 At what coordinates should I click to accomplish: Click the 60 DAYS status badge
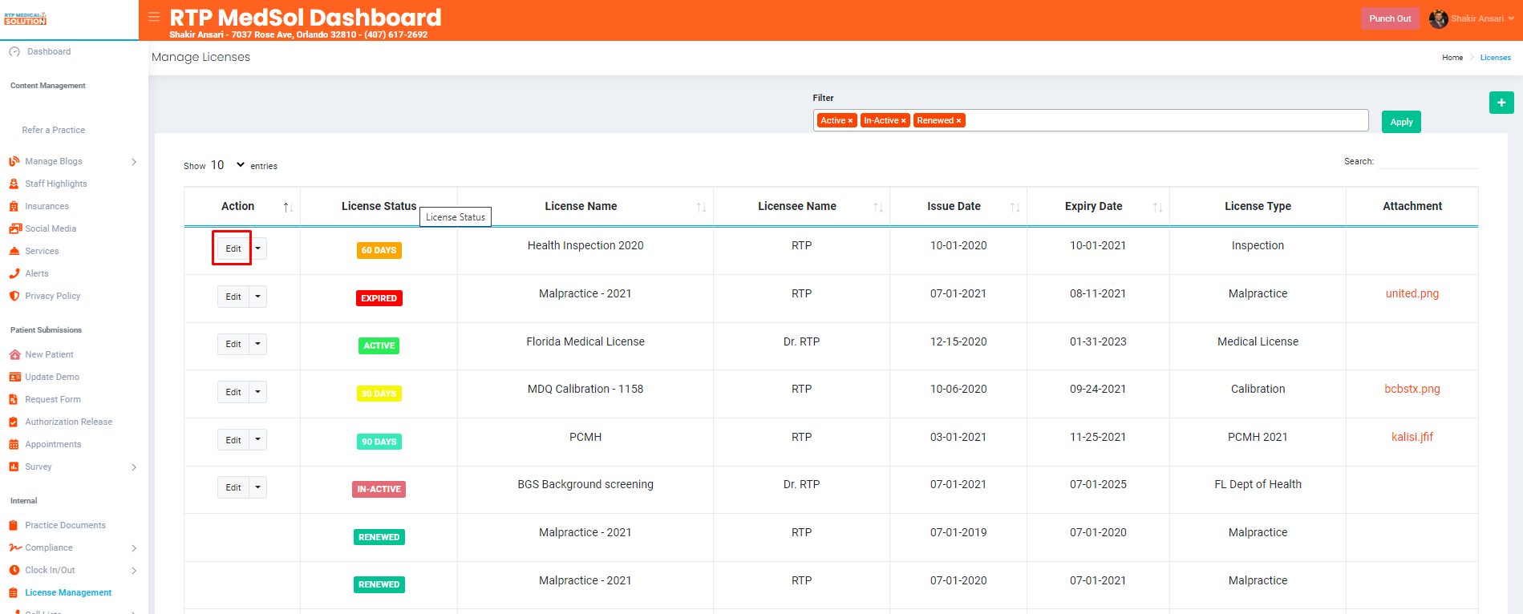tap(379, 250)
